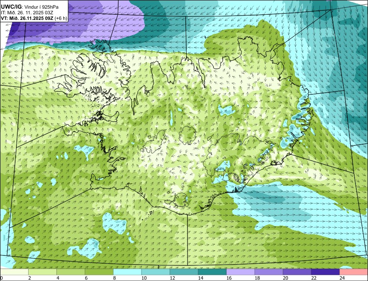Click the legend scale label "6"

point(86,278)
